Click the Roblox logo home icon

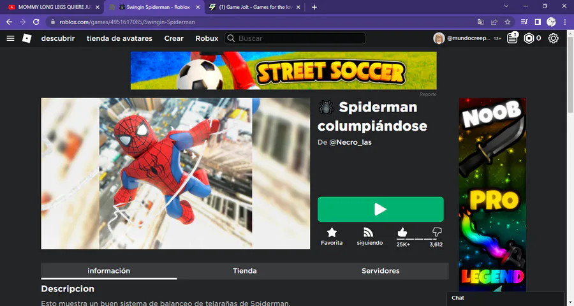pyautogui.click(x=27, y=38)
